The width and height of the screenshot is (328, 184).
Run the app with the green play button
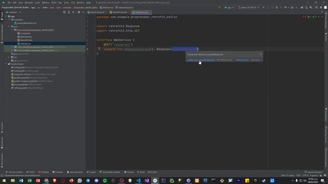click(x=263, y=7)
